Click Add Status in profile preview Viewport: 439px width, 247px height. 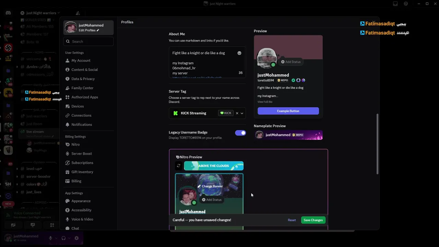click(x=291, y=62)
